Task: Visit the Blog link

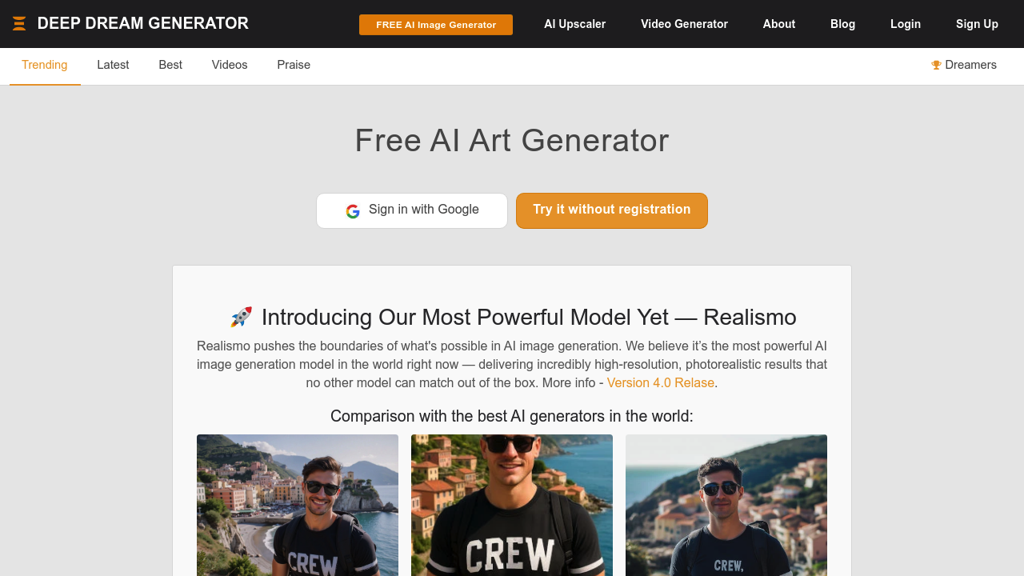Action: click(843, 24)
